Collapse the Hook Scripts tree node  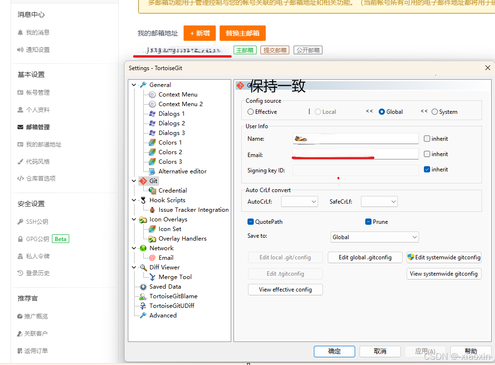tap(134, 200)
